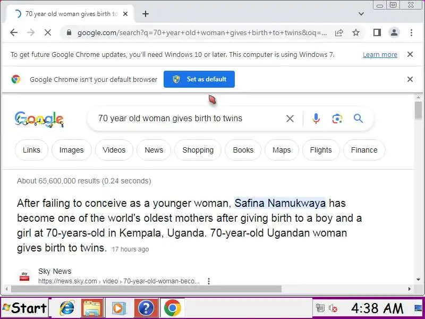Viewport: 425px width, 319px height.
Task: Click Set as default button
Action: [199, 79]
